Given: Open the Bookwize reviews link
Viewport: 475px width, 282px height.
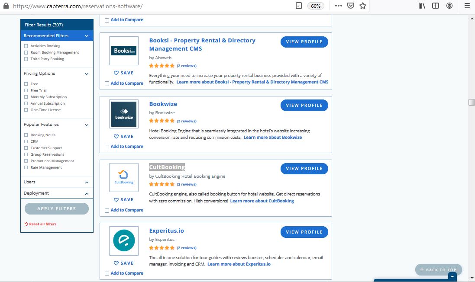Looking at the screenshot, I should point(187,121).
